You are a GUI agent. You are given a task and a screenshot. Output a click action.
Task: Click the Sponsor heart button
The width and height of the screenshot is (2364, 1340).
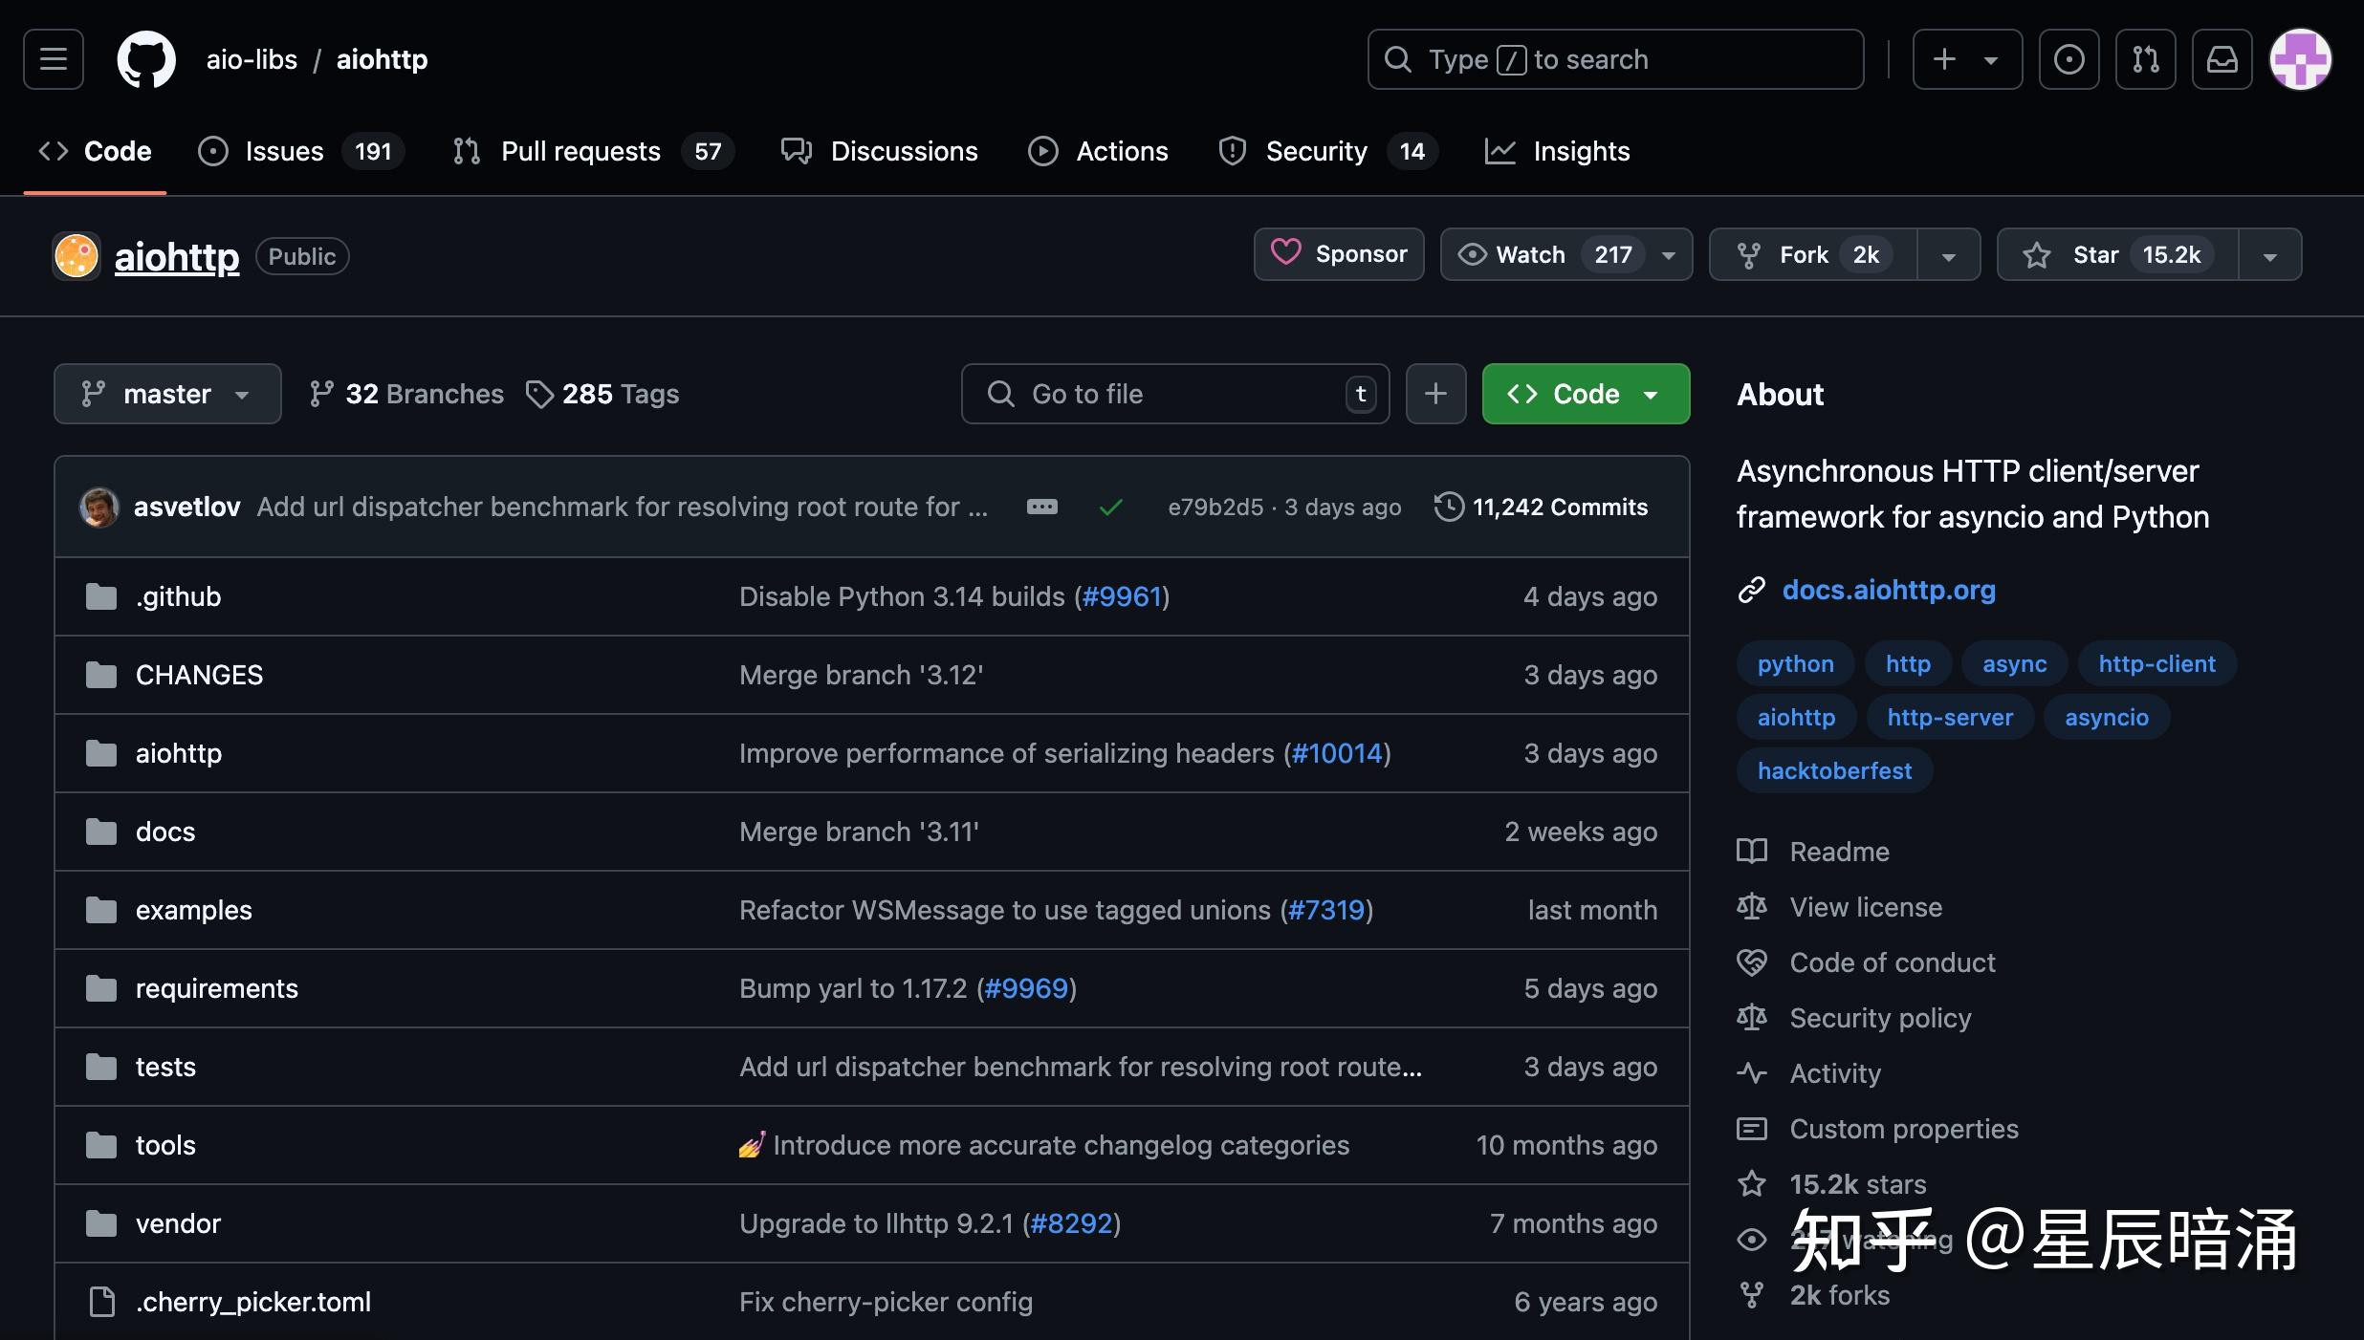pyautogui.click(x=1339, y=254)
